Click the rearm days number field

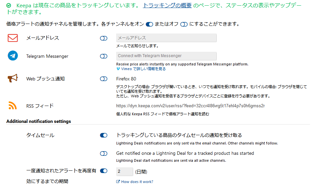[124, 172]
